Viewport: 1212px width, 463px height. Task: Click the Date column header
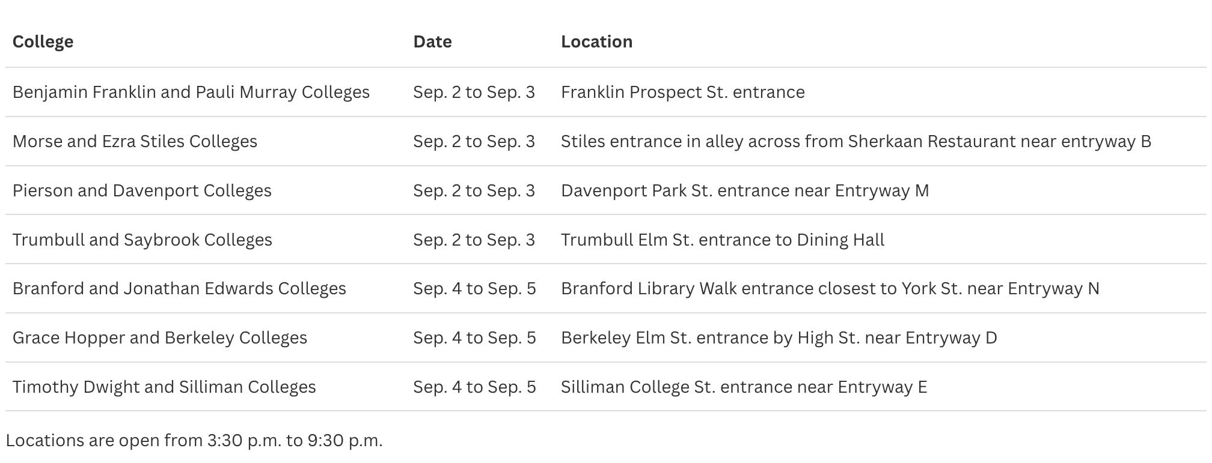point(432,41)
